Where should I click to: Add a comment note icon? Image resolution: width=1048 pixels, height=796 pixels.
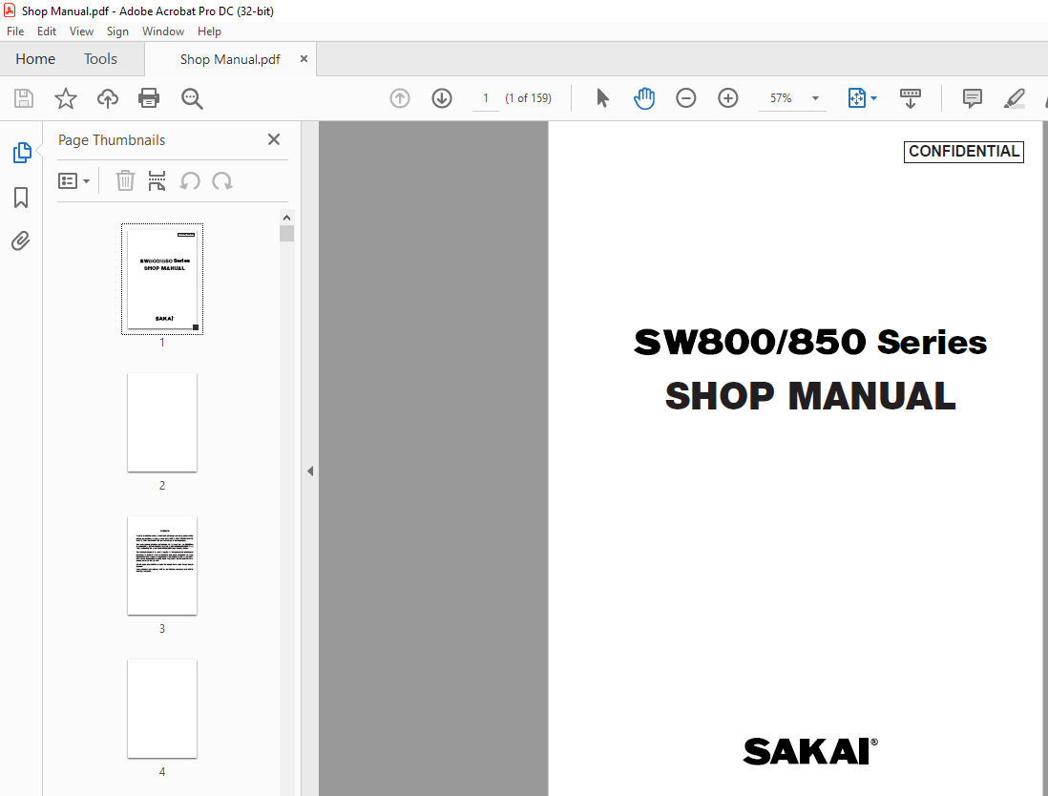[972, 98]
